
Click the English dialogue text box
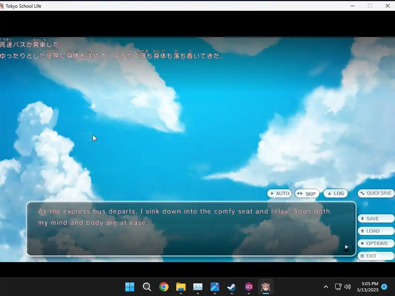[191, 229]
